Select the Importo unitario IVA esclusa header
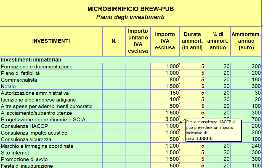263x168 pixels. click(138, 41)
